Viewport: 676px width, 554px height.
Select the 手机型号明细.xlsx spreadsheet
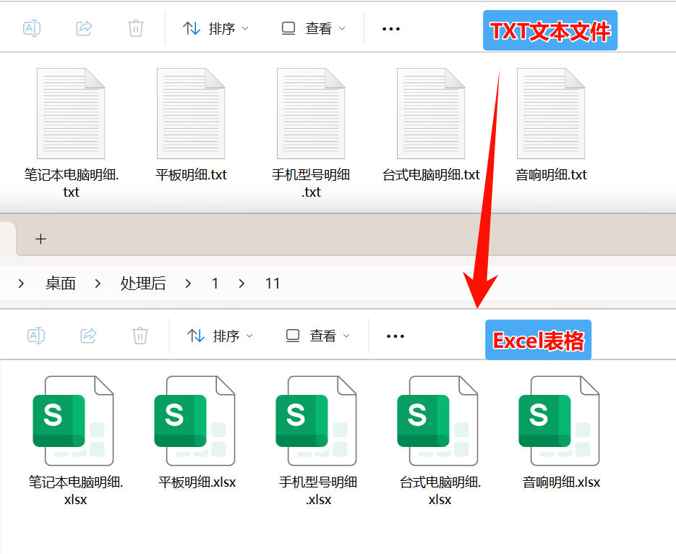[x=317, y=422]
